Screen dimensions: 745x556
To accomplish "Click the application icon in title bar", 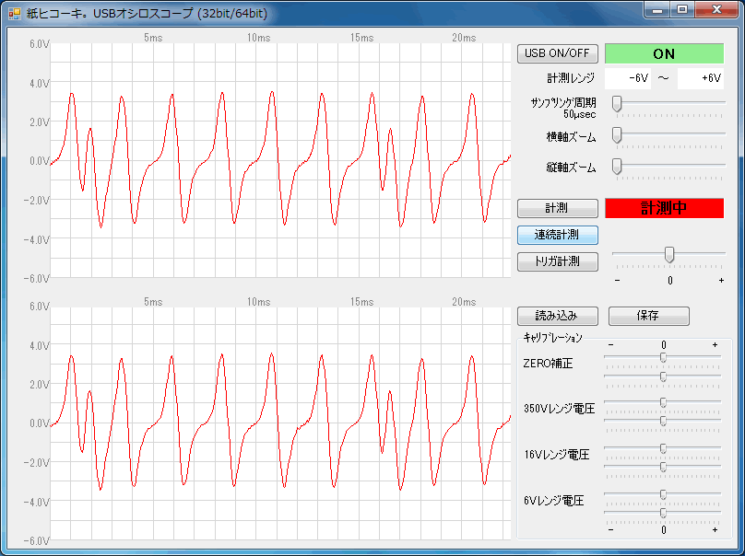I will (x=14, y=13).
